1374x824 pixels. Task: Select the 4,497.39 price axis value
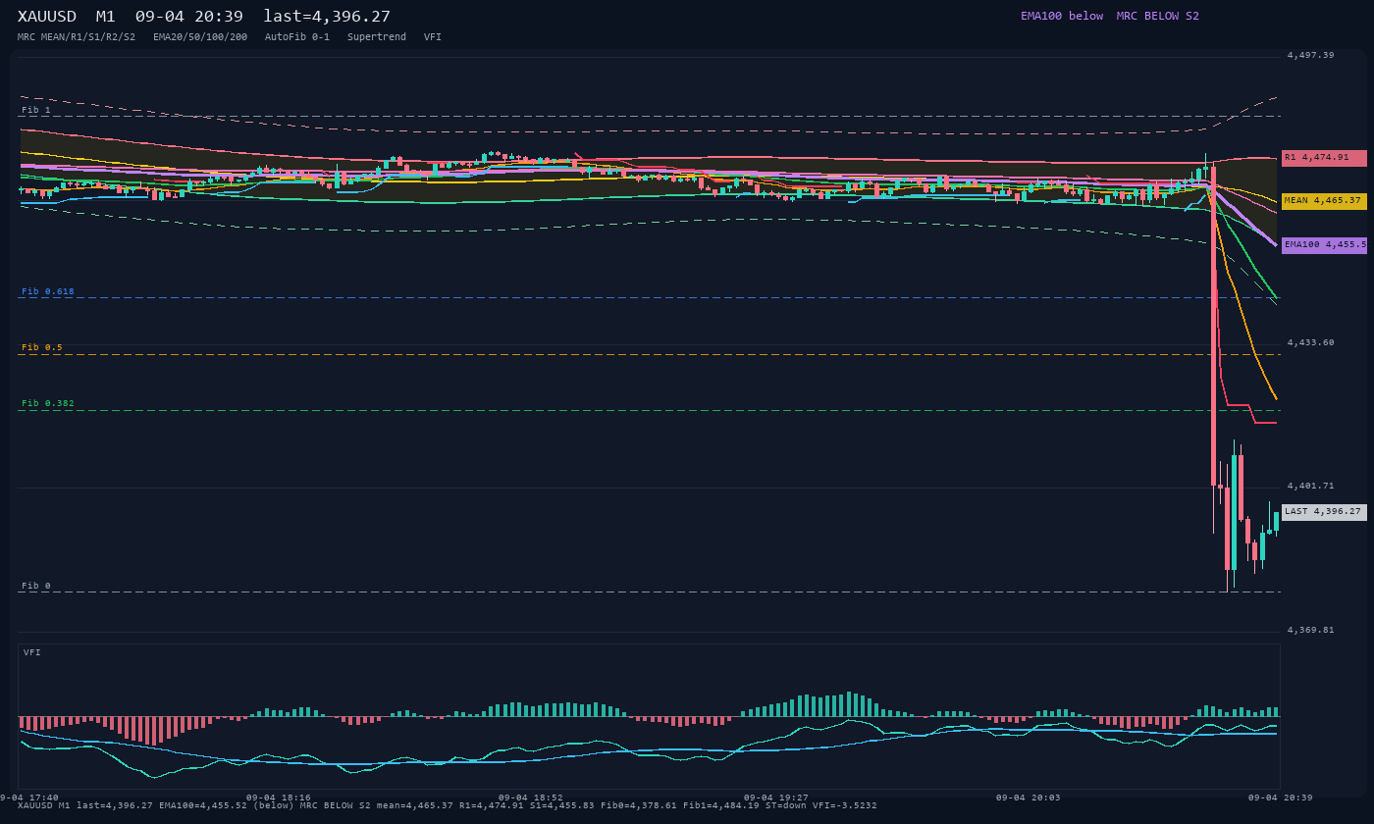click(1311, 55)
